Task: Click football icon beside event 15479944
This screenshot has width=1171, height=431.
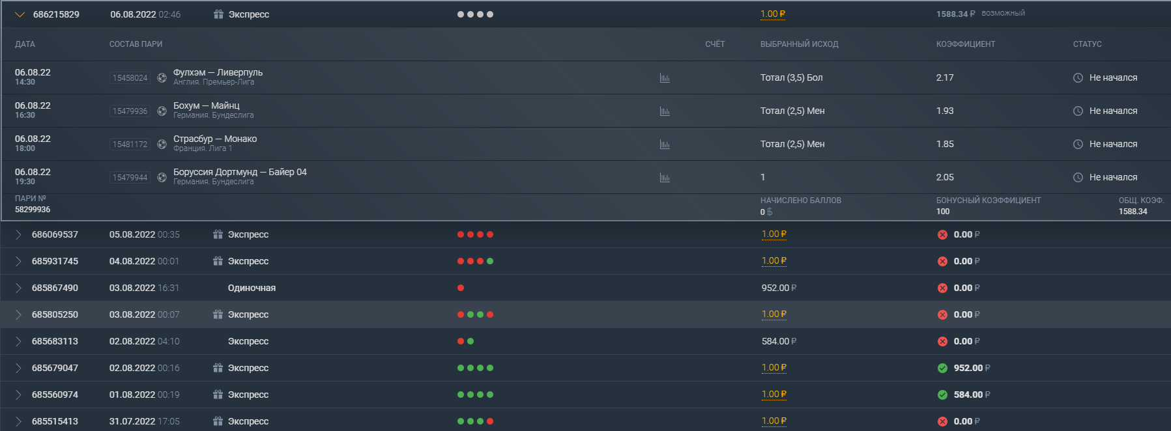Action: point(162,177)
